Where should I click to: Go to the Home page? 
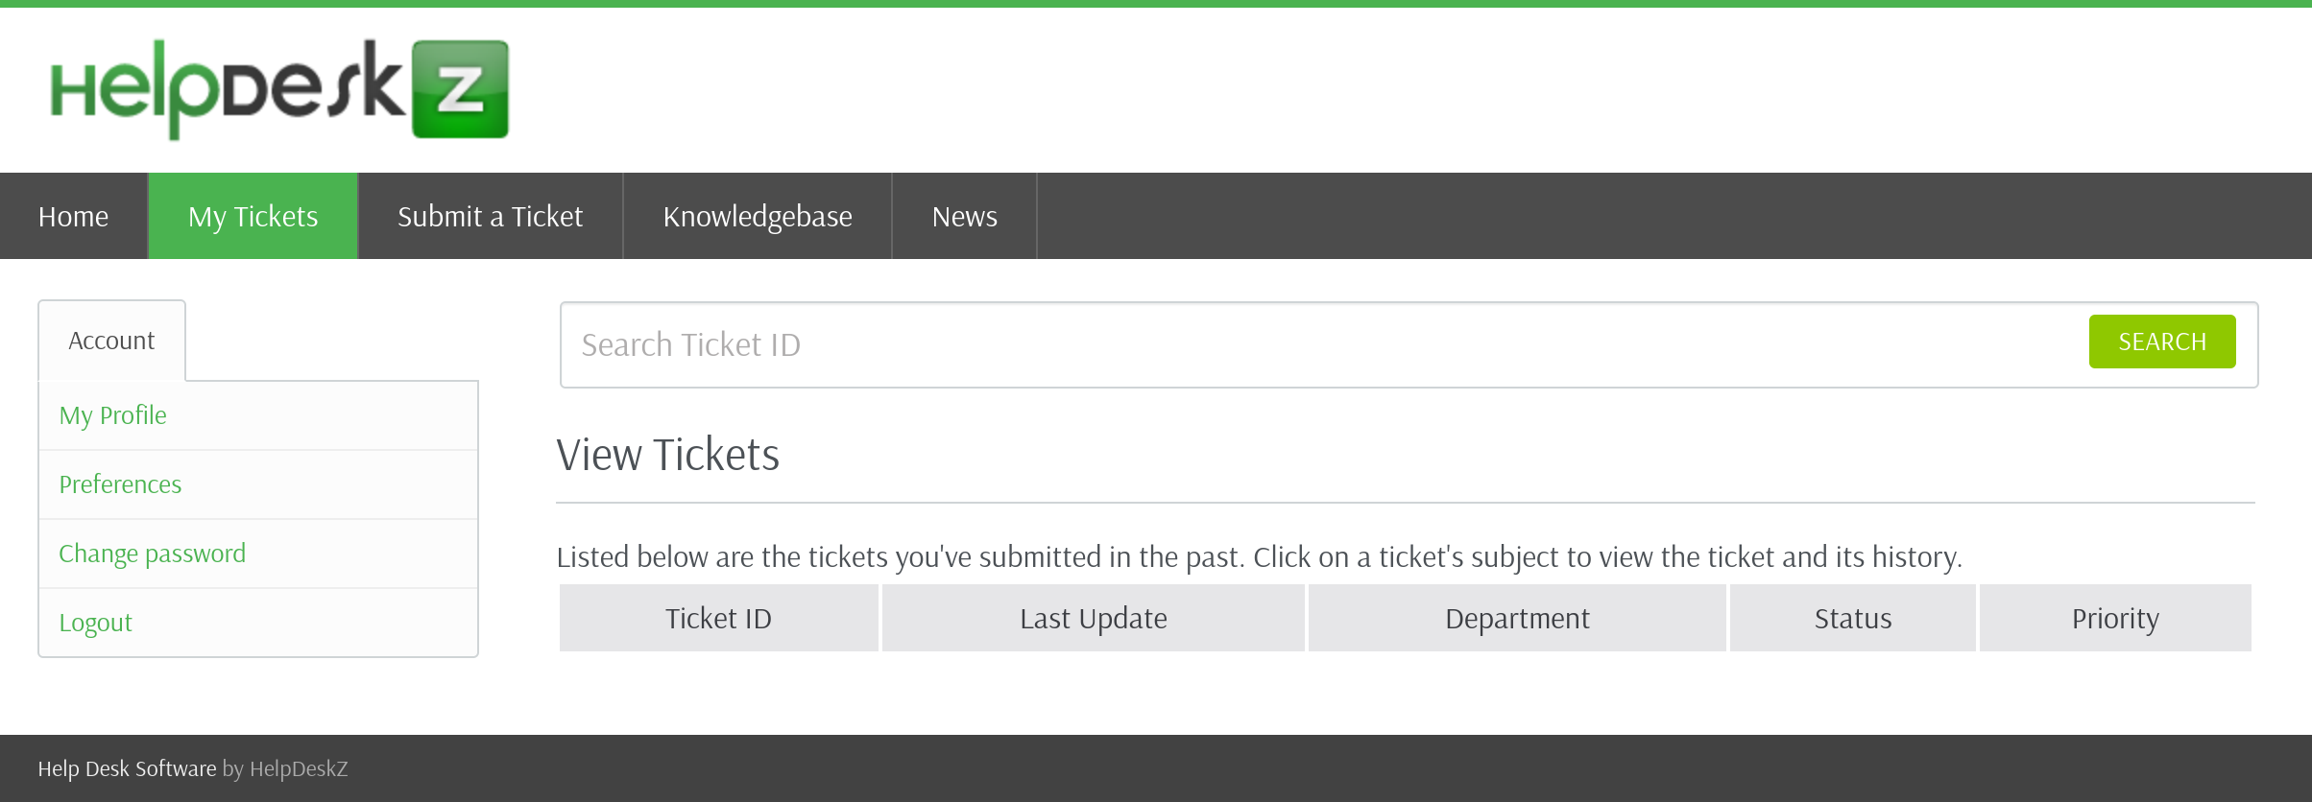(73, 217)
